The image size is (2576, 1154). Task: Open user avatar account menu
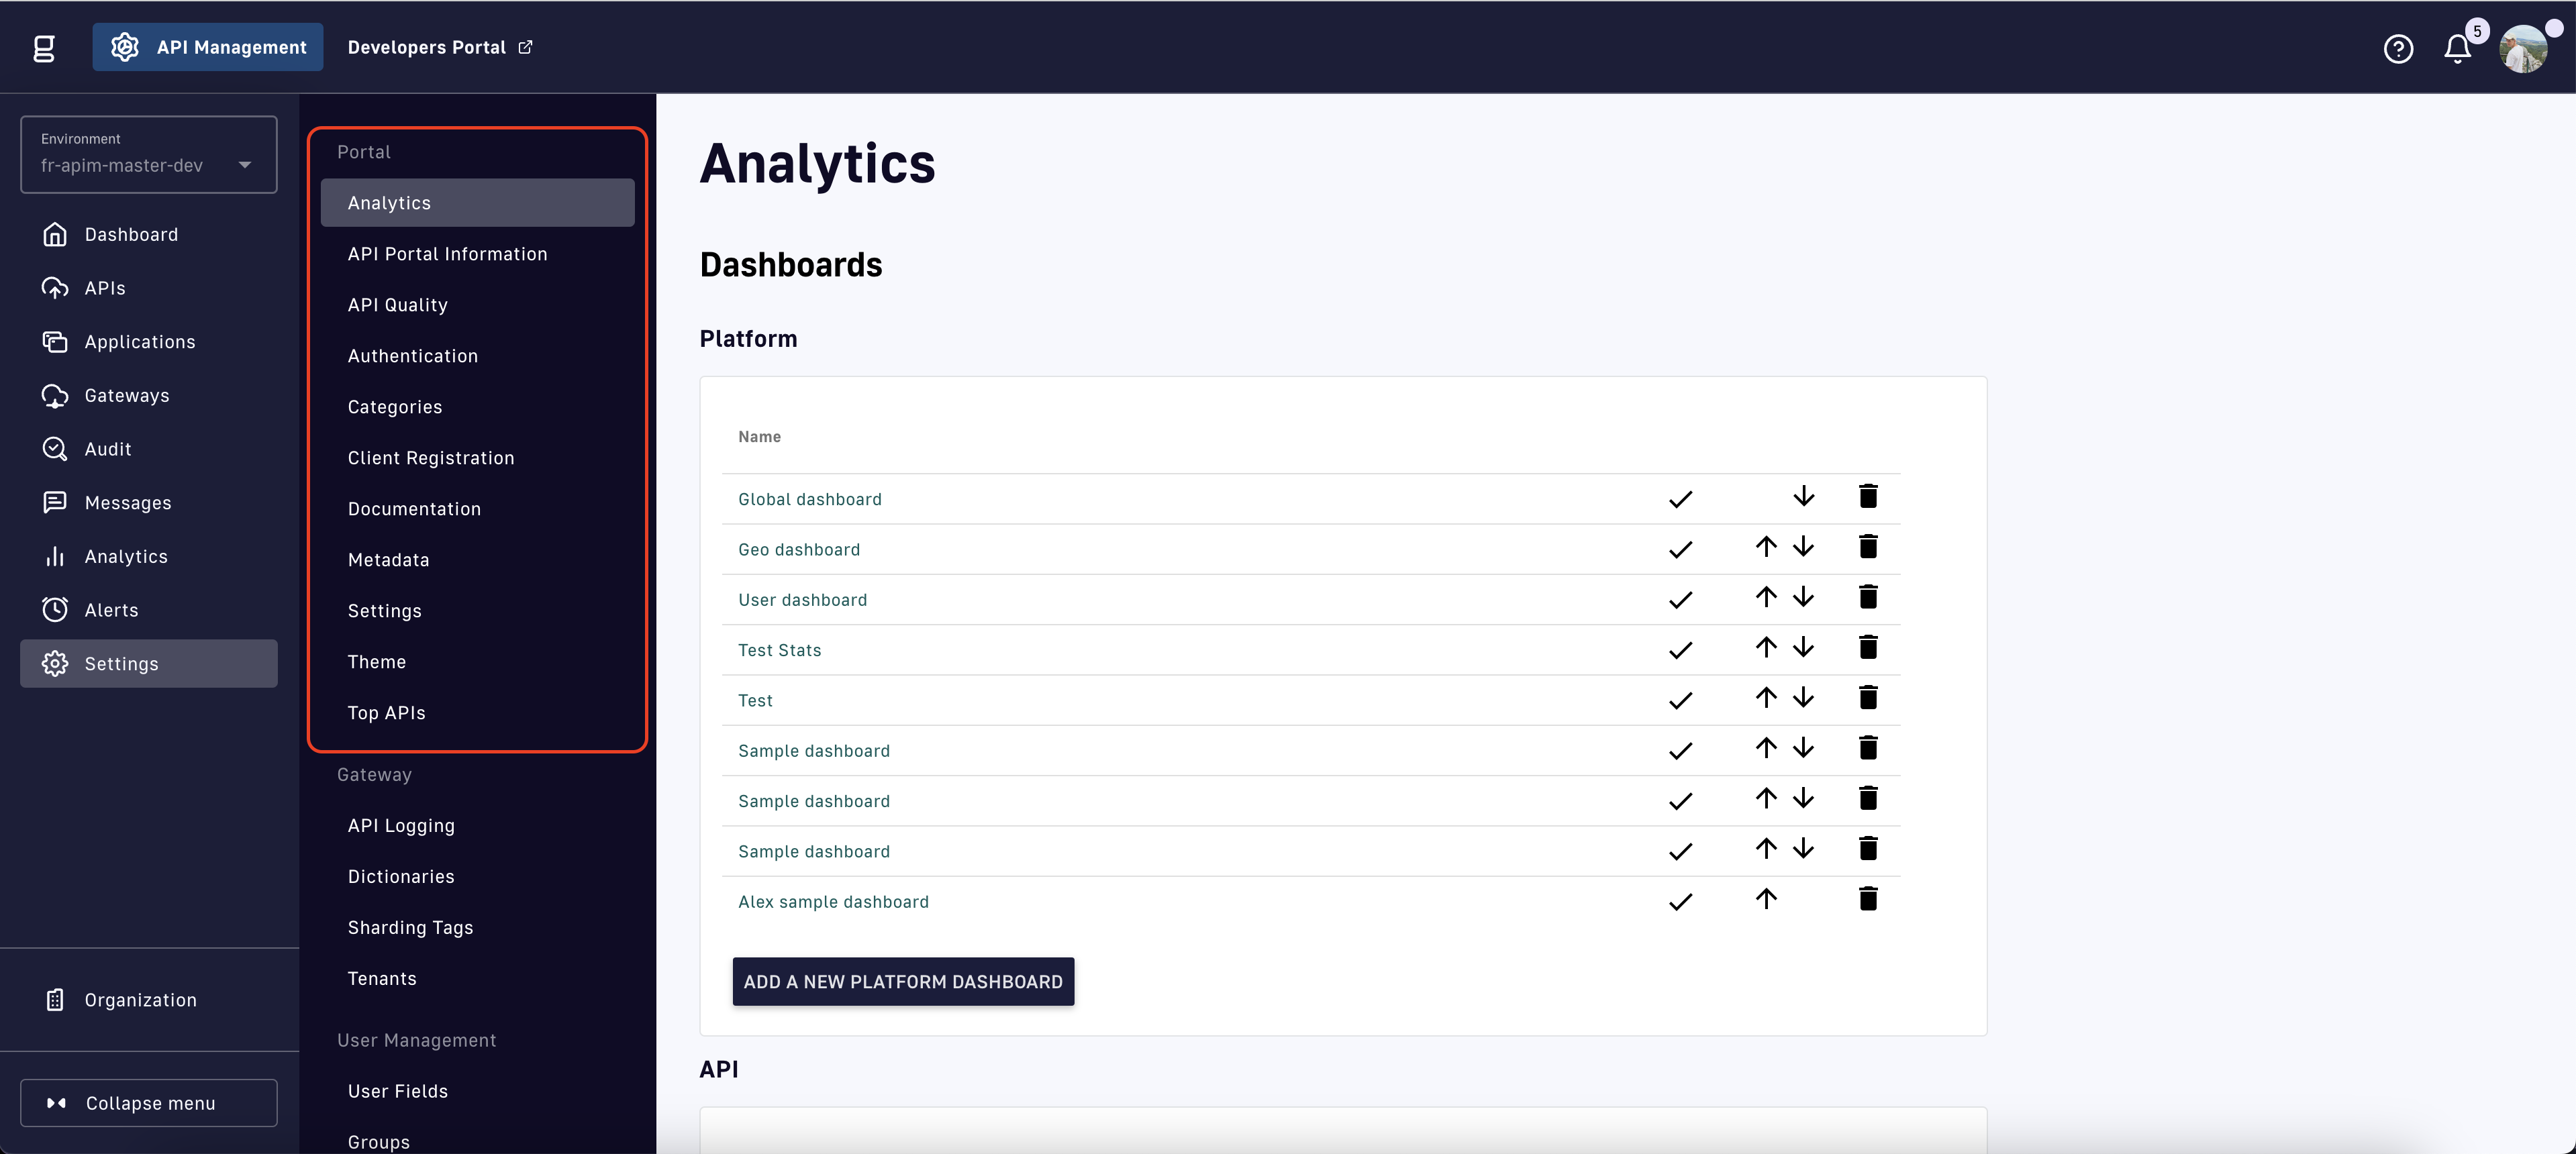[2523, 48]
